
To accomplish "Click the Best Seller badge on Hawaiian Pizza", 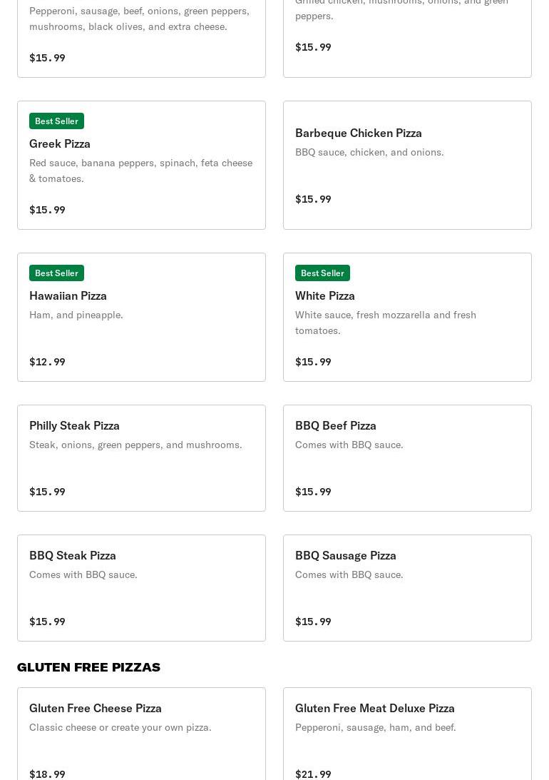I will (x=56, y=273).
